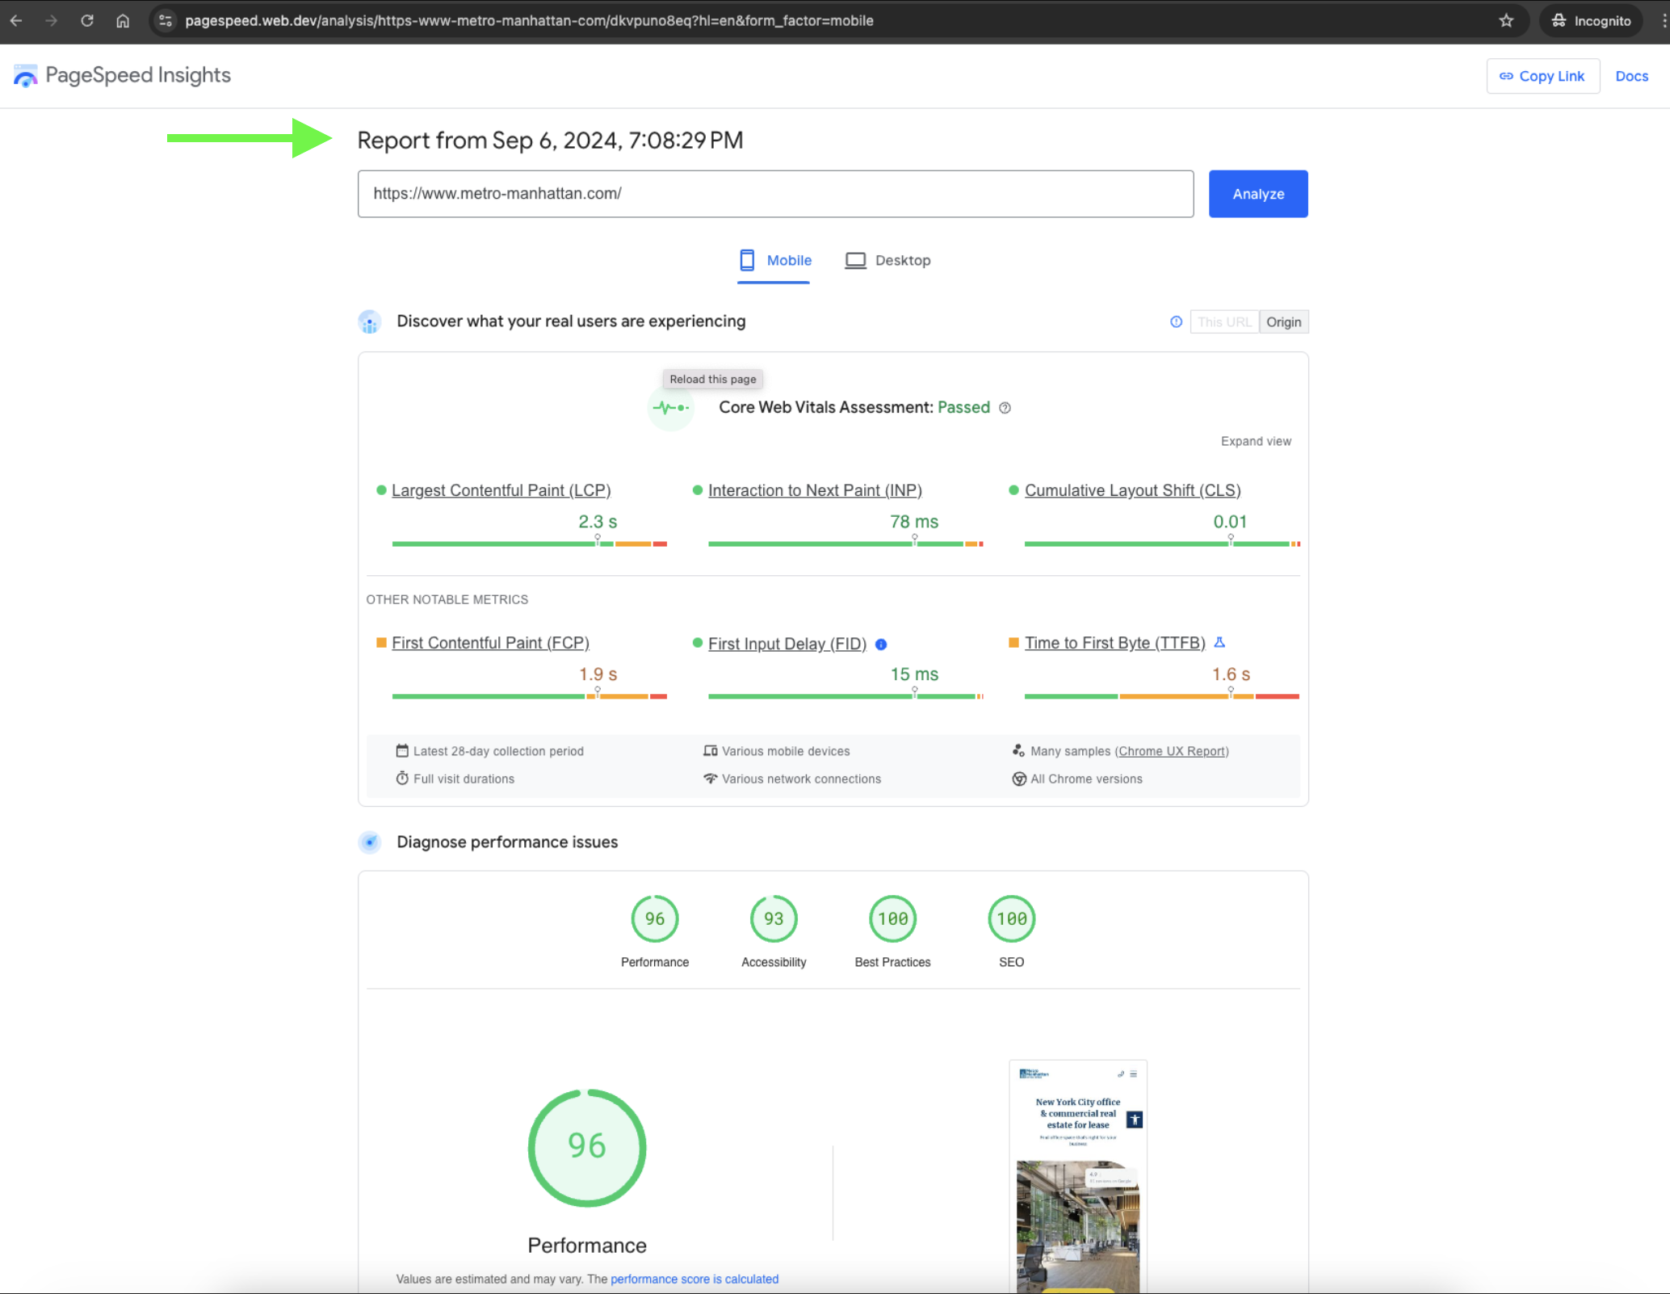
Task: Click the wifi icon for network connections
Action: pos(710,779)
